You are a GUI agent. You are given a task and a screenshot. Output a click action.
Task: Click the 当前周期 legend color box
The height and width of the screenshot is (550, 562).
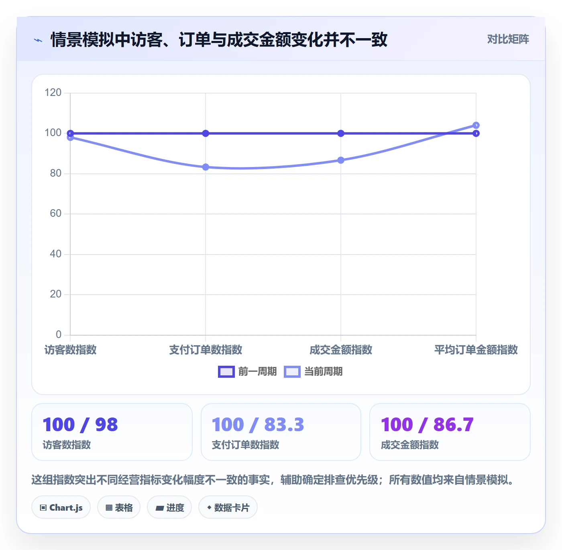pos(292,372)
